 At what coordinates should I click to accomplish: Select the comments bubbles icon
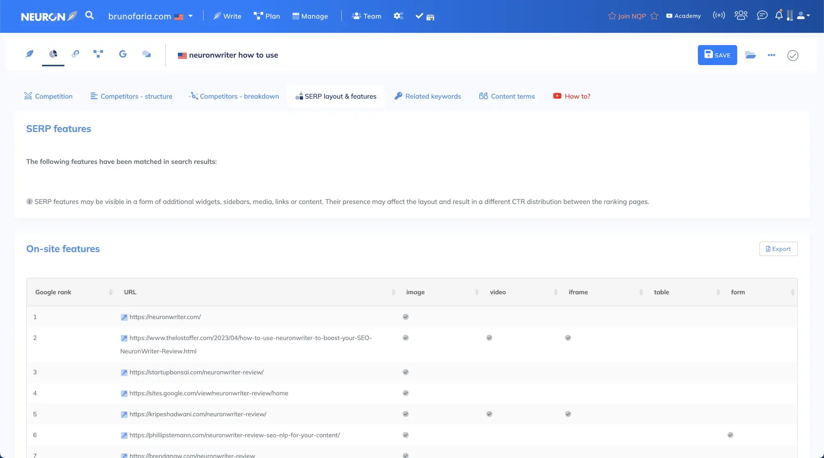coord(146,54)
